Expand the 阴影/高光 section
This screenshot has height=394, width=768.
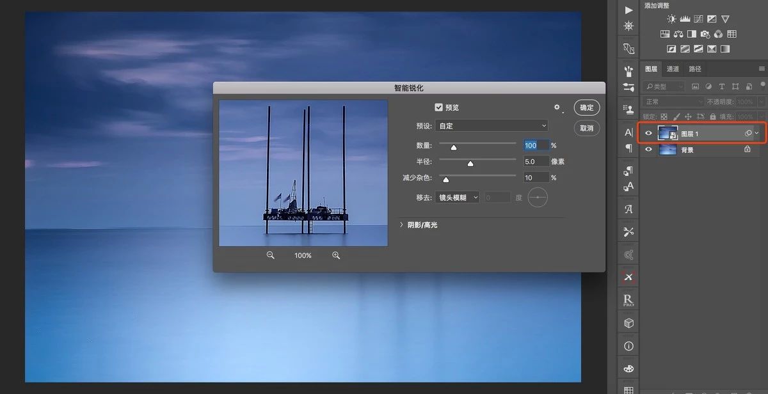point(401,225)
